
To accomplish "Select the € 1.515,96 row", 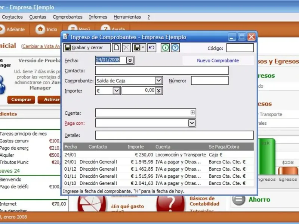I will pyautogui.click(x=158, y=176).
